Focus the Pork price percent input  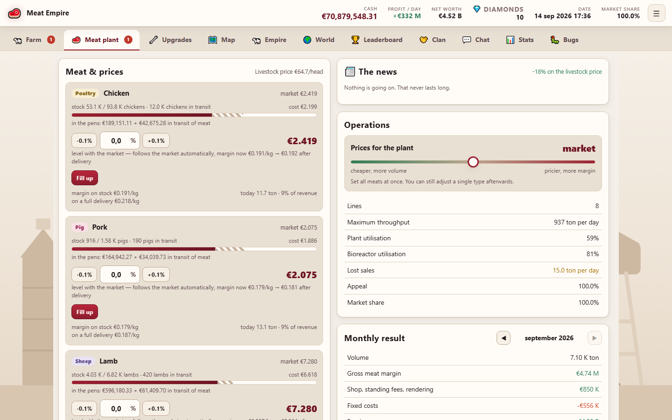(120, 274)
